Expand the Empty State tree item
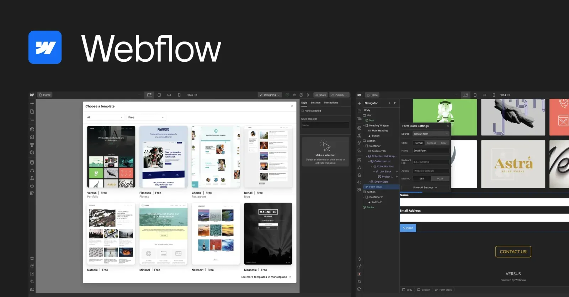 pos(369,182)
